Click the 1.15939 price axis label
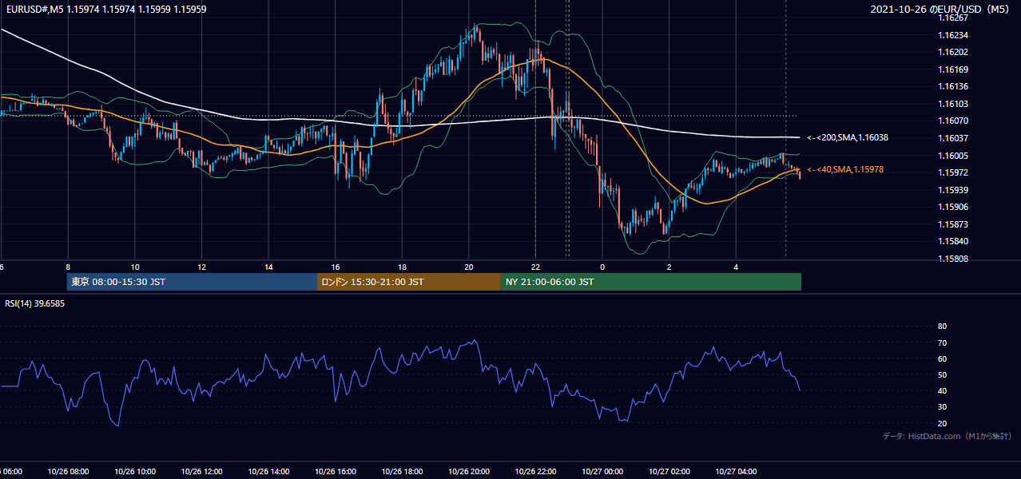This screenshot has height=479, width=1021. (952, 190)
